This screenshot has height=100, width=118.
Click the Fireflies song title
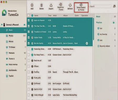(x=36, y=72)
